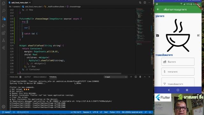Image resolution: width=204 pixels, height=115 pixels.
Task: Click the UTF-8 encoding indicator
Action: [x=95, y=112]
